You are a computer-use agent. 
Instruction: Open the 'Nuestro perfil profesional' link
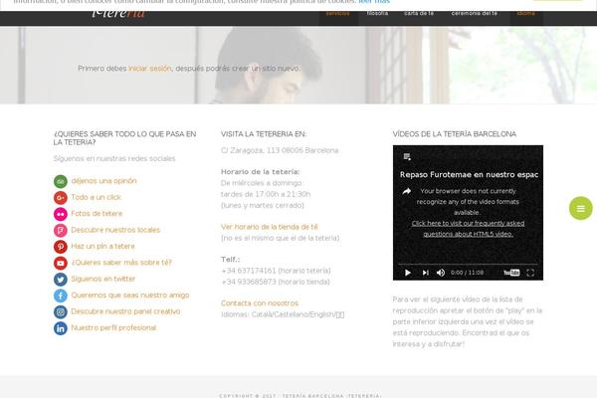coord(113,328)
